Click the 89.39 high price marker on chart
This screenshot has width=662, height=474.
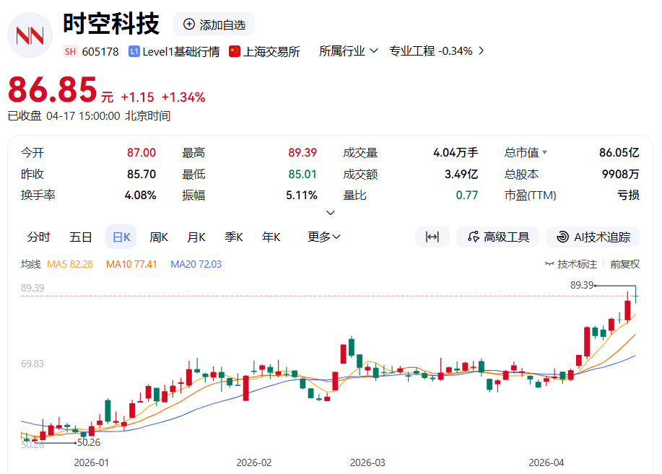[581, 285]
